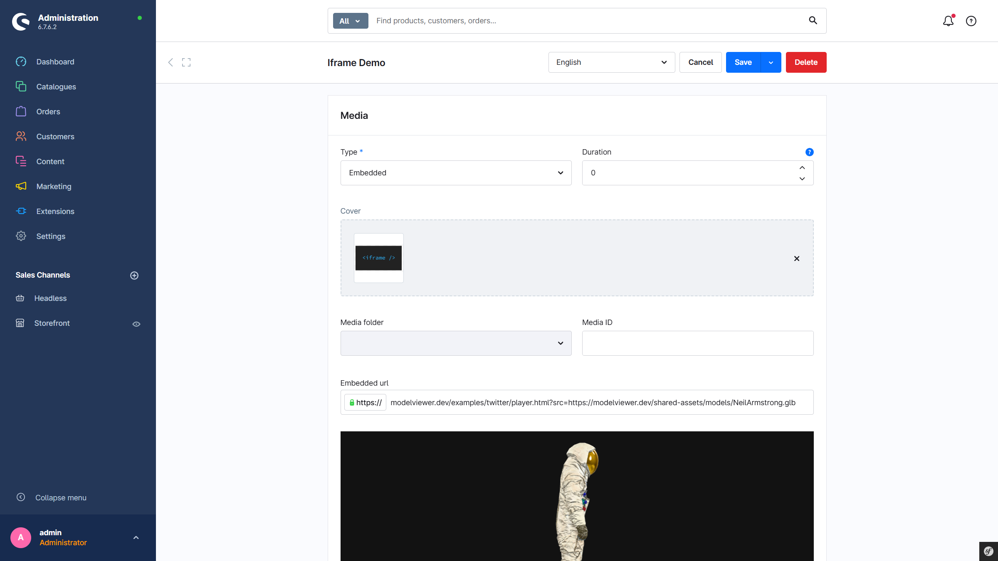Screen dimensions: 998x561
Task: Open Duration help tooltip icon
Action: tap(809, 152)
